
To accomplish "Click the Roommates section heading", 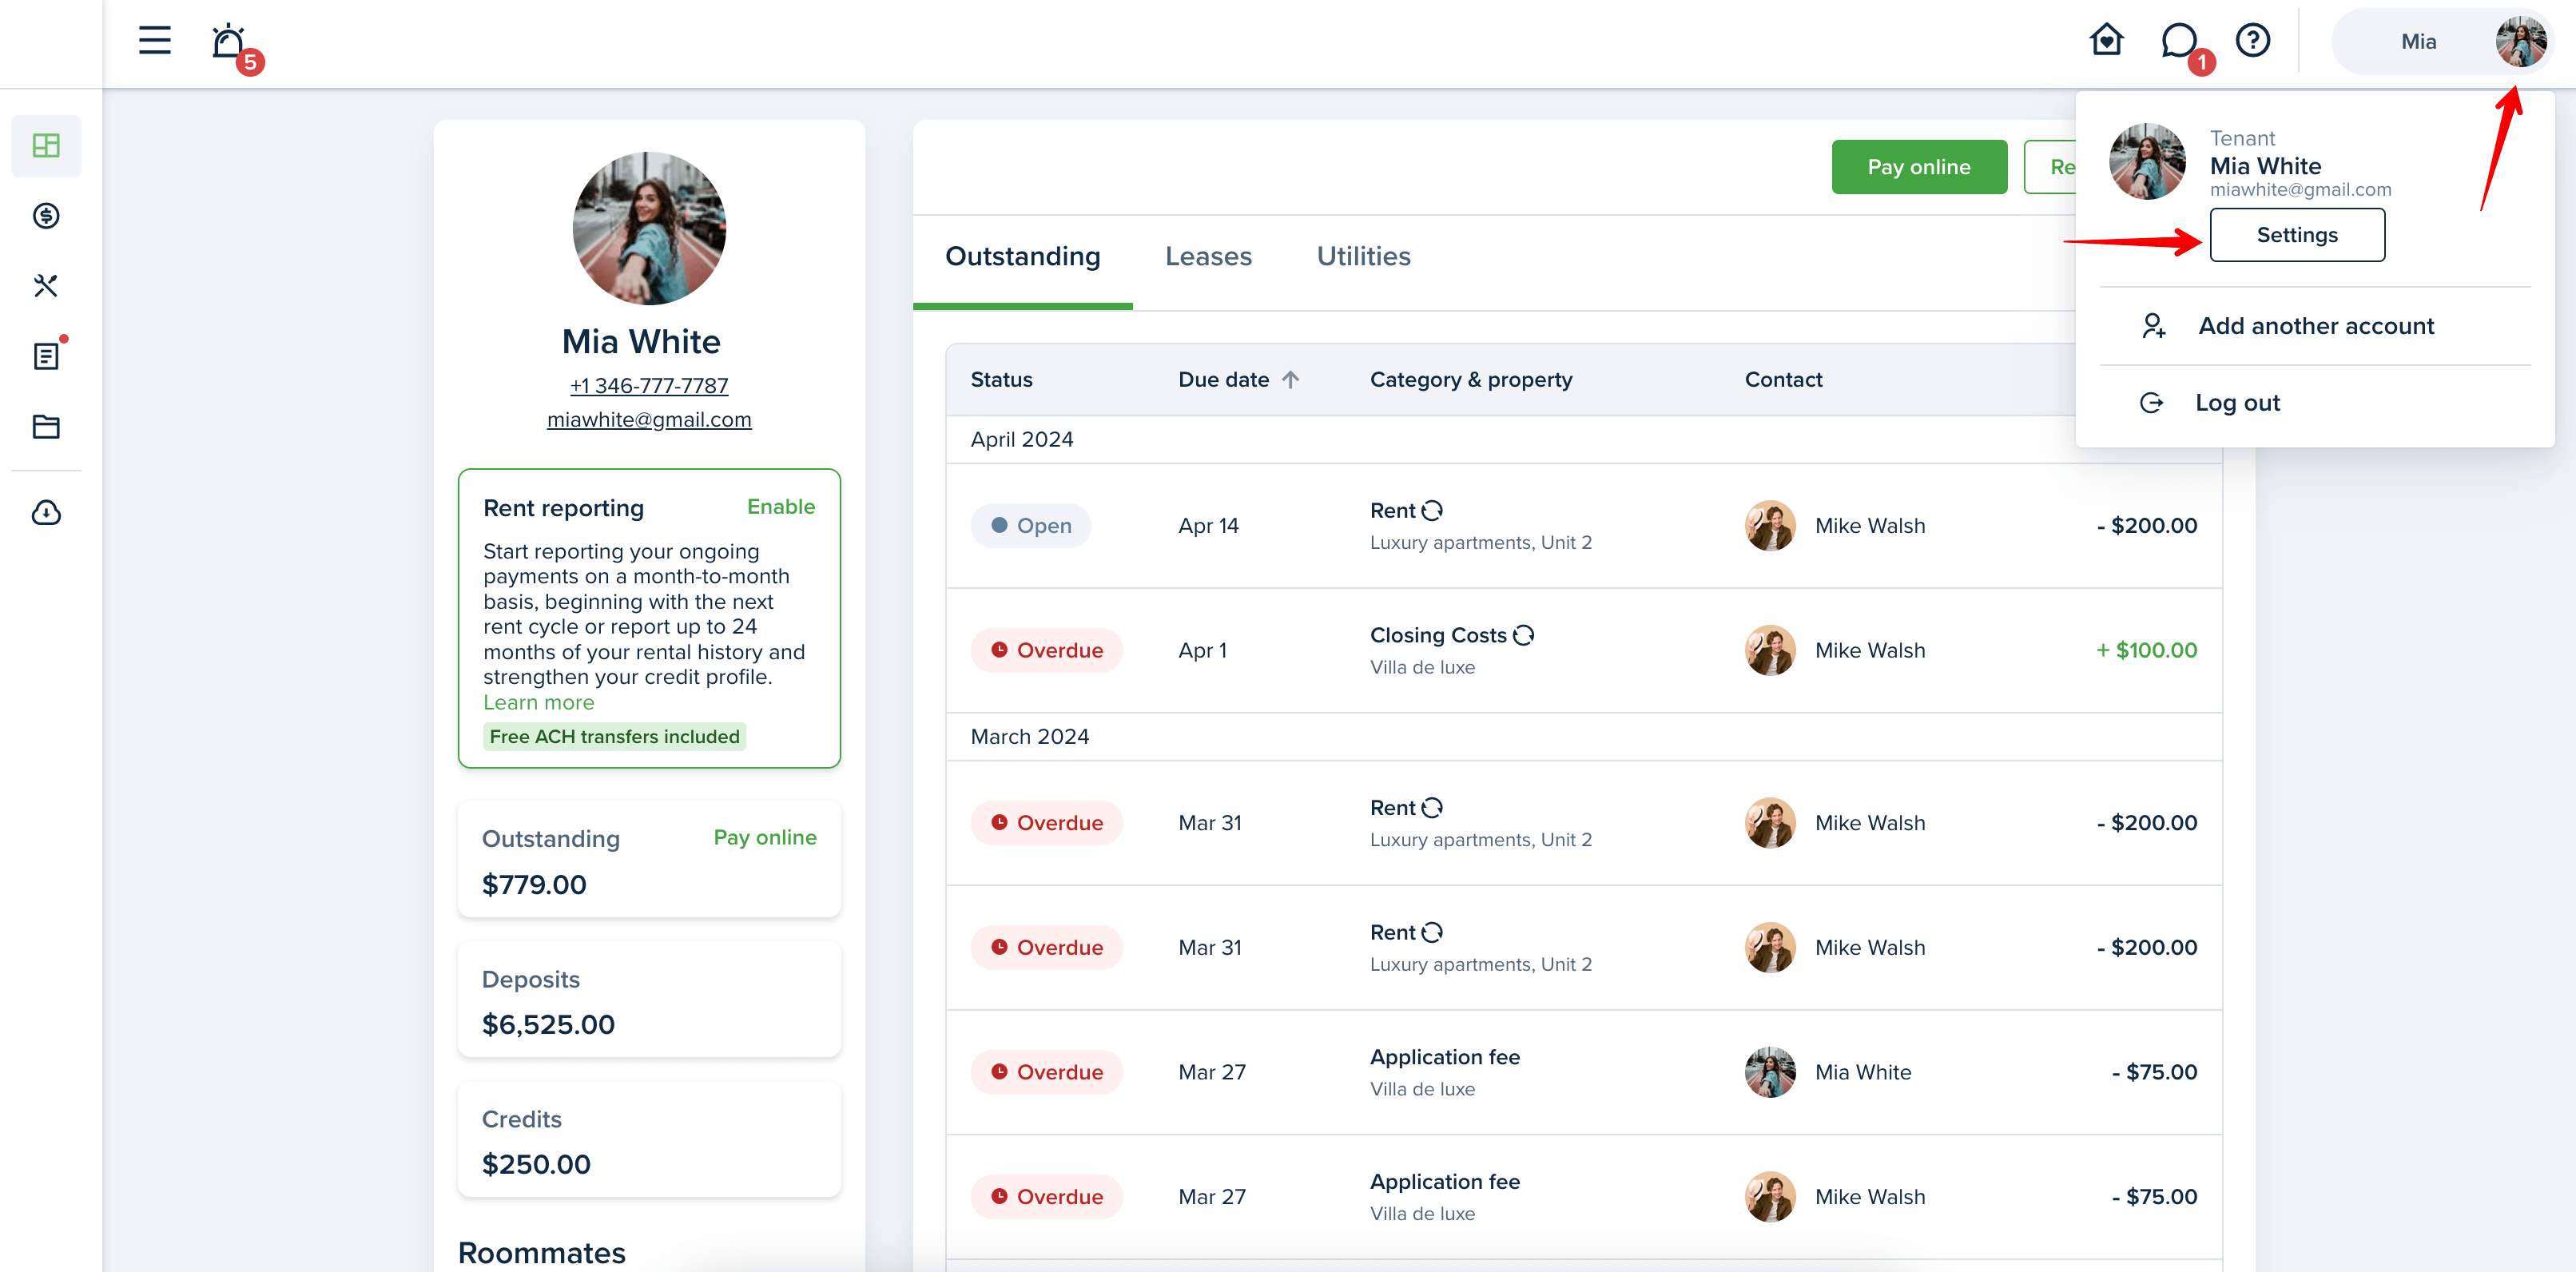I will click(541, 1253).
